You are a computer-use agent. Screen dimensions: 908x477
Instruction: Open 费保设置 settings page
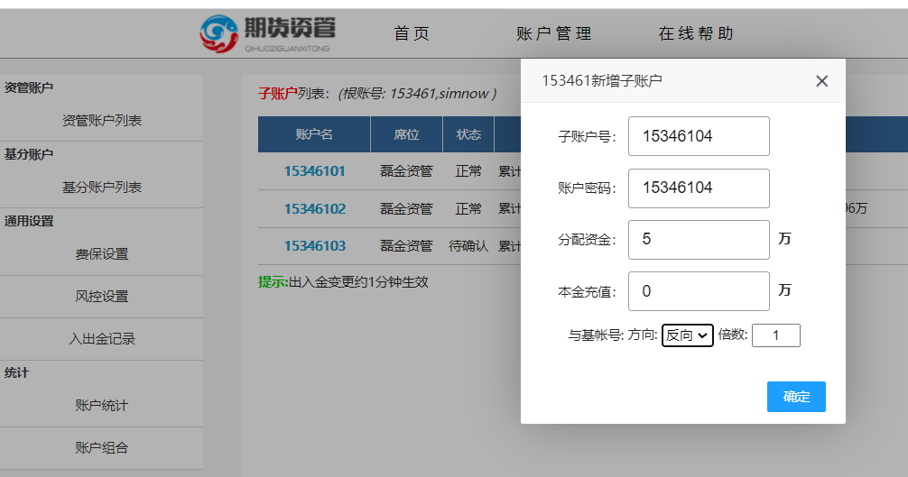(x=101, y=254)
